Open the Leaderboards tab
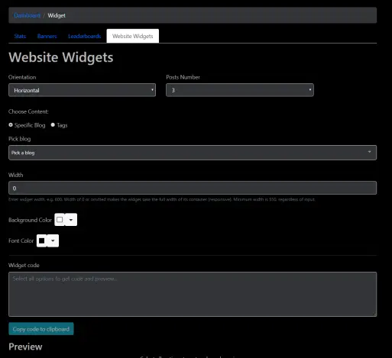 [84, 36]
